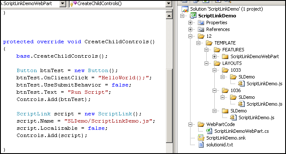Collapse the FEATURES folder
Screen dimensions: 286x154
(x=206, y=50)
